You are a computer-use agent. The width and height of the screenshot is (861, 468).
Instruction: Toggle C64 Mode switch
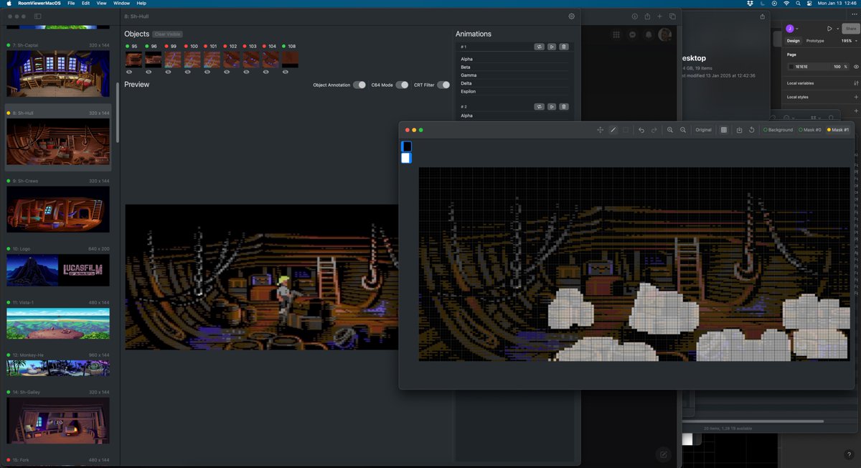[x=402, y=85]
